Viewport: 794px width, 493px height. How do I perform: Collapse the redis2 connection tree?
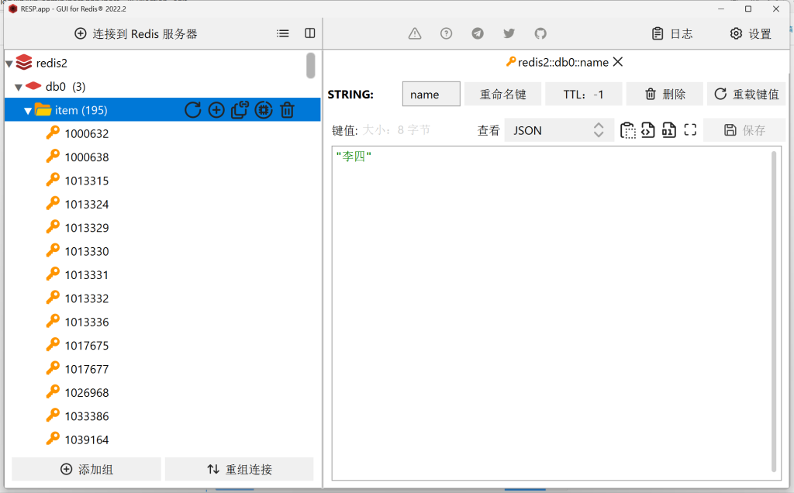pyautogui.click(x=9, y=64)
